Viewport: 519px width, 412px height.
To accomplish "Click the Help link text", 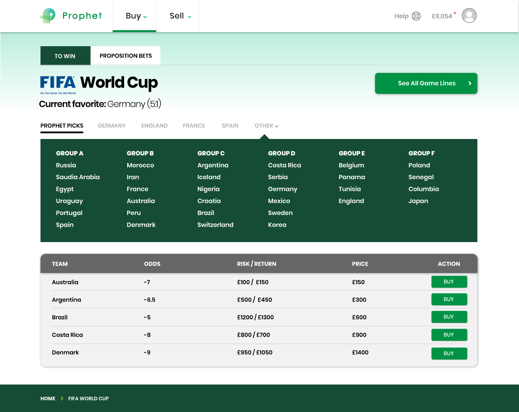I will pyautogui.click(x=401, y=16).
